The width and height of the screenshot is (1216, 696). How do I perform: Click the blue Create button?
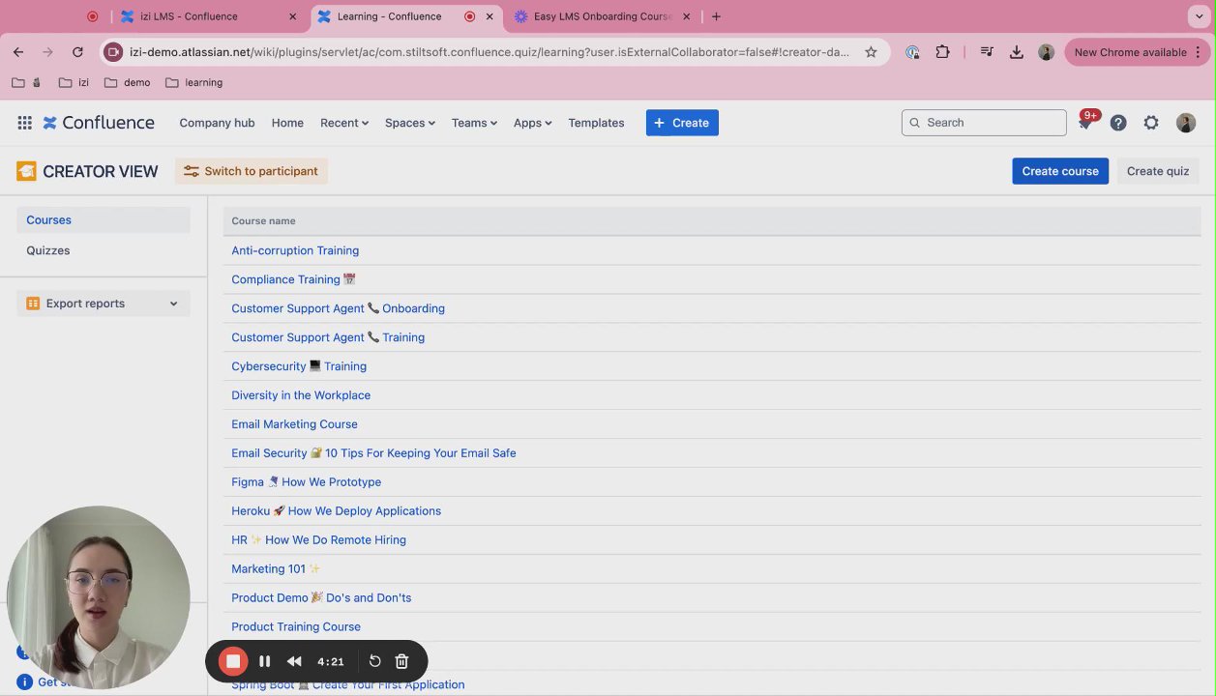pos(682,123)
